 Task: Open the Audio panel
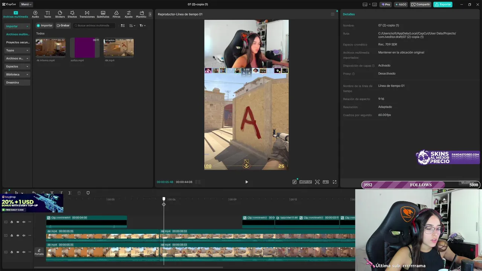point(35,14)
